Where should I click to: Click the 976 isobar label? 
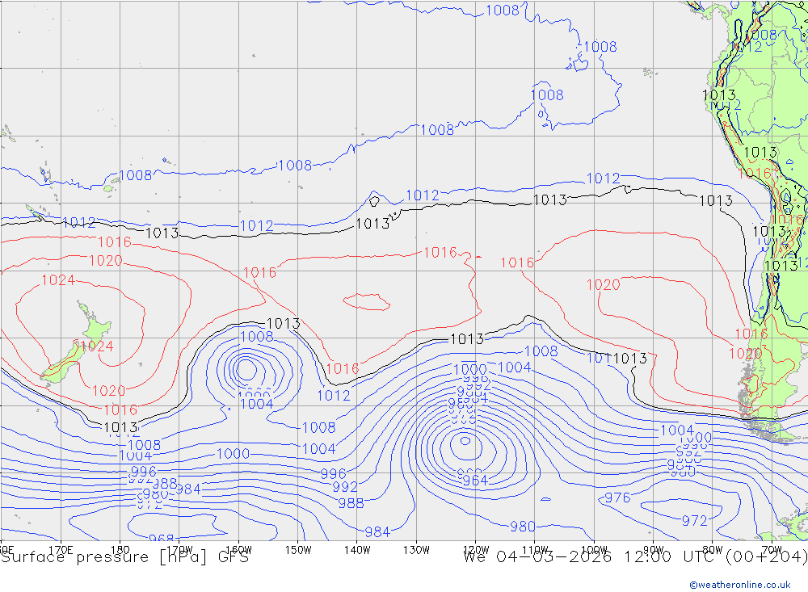point(617,498)
